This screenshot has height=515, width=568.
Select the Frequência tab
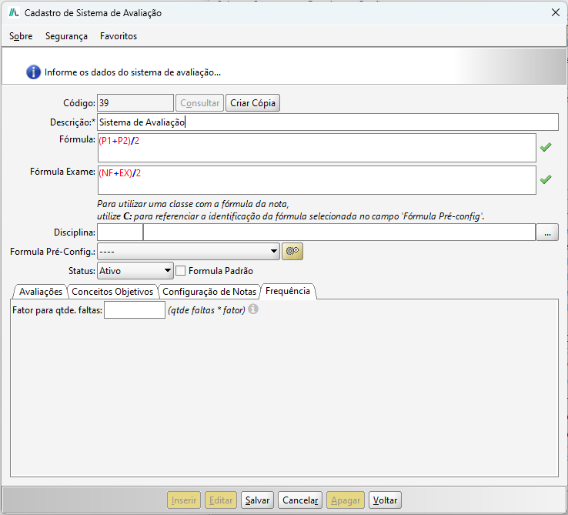click(x=288, y=291)
